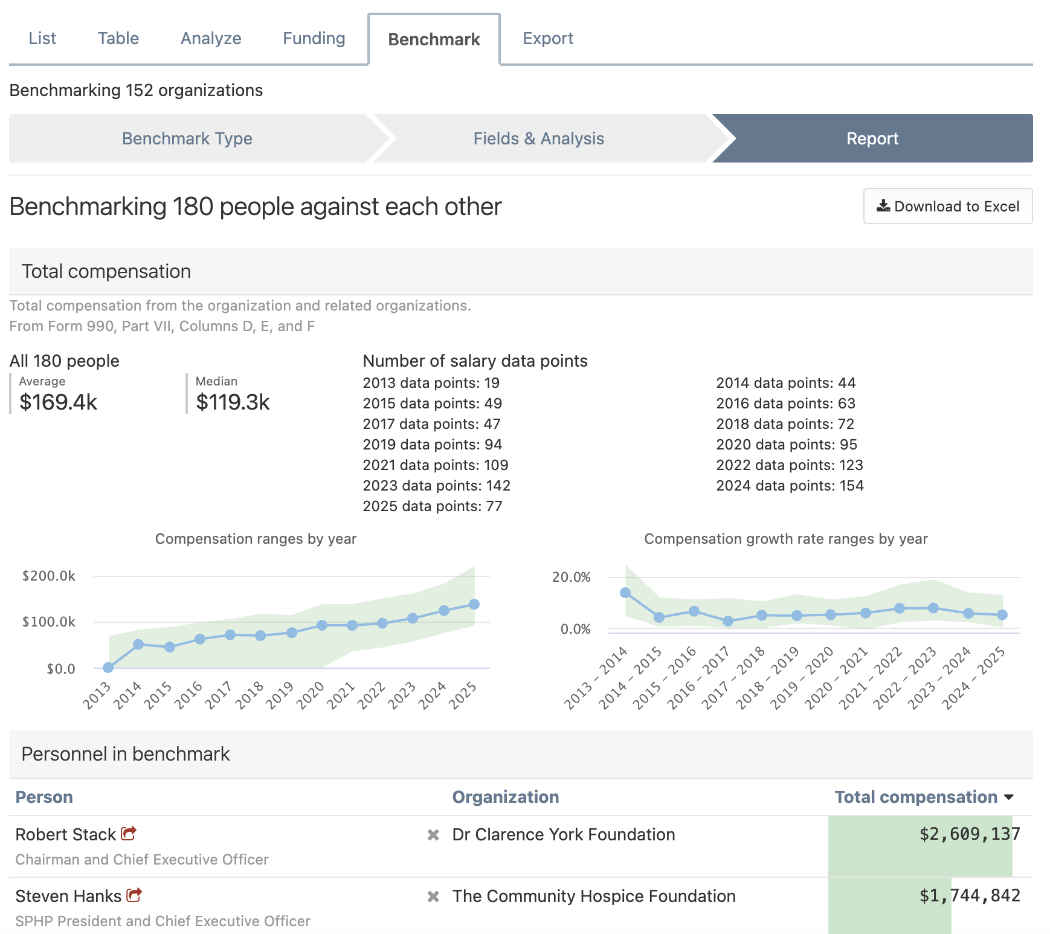The width and height of the screenshot is (1050, 934).
Task: Select the '2016 data points: 63' text
Action: (x=786, y=404)
